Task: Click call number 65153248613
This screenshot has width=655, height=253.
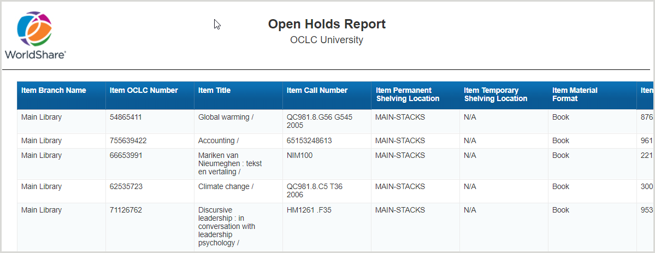Action: (310, 140)
